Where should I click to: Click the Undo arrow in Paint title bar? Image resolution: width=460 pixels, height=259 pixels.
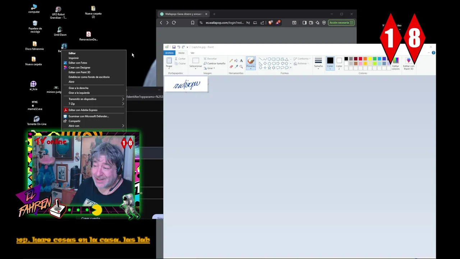pyautogui.click(x=179, y=47)
